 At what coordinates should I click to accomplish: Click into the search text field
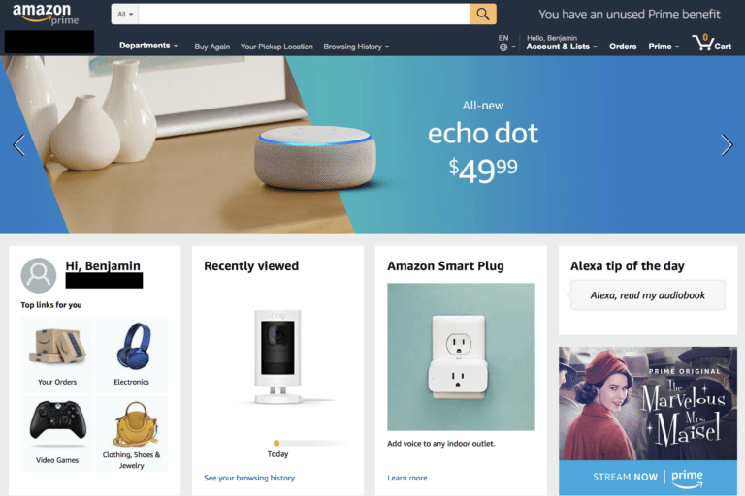(x=304, y=15)
